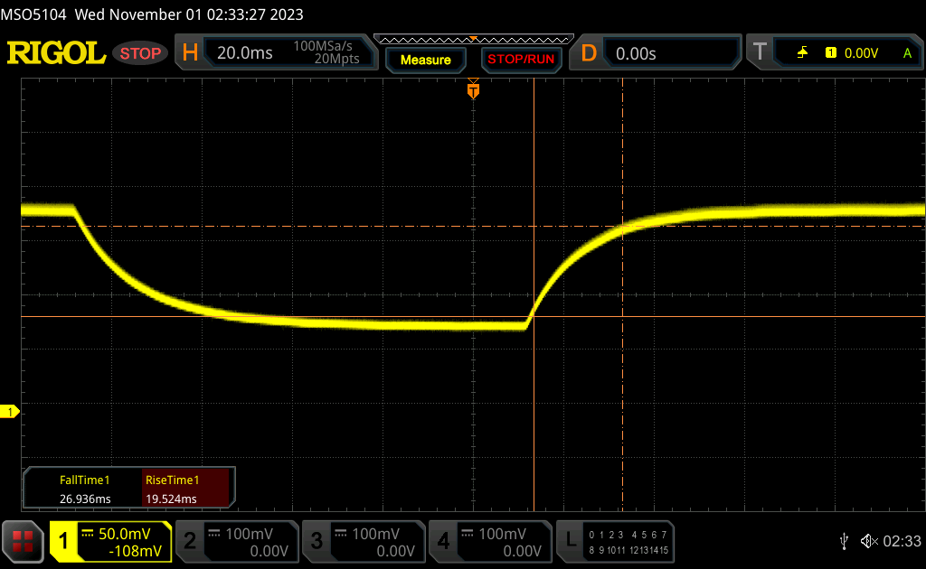Click the channel 1 ground level marker
This screenshot has height=569, width=926.
click(9, 412)
